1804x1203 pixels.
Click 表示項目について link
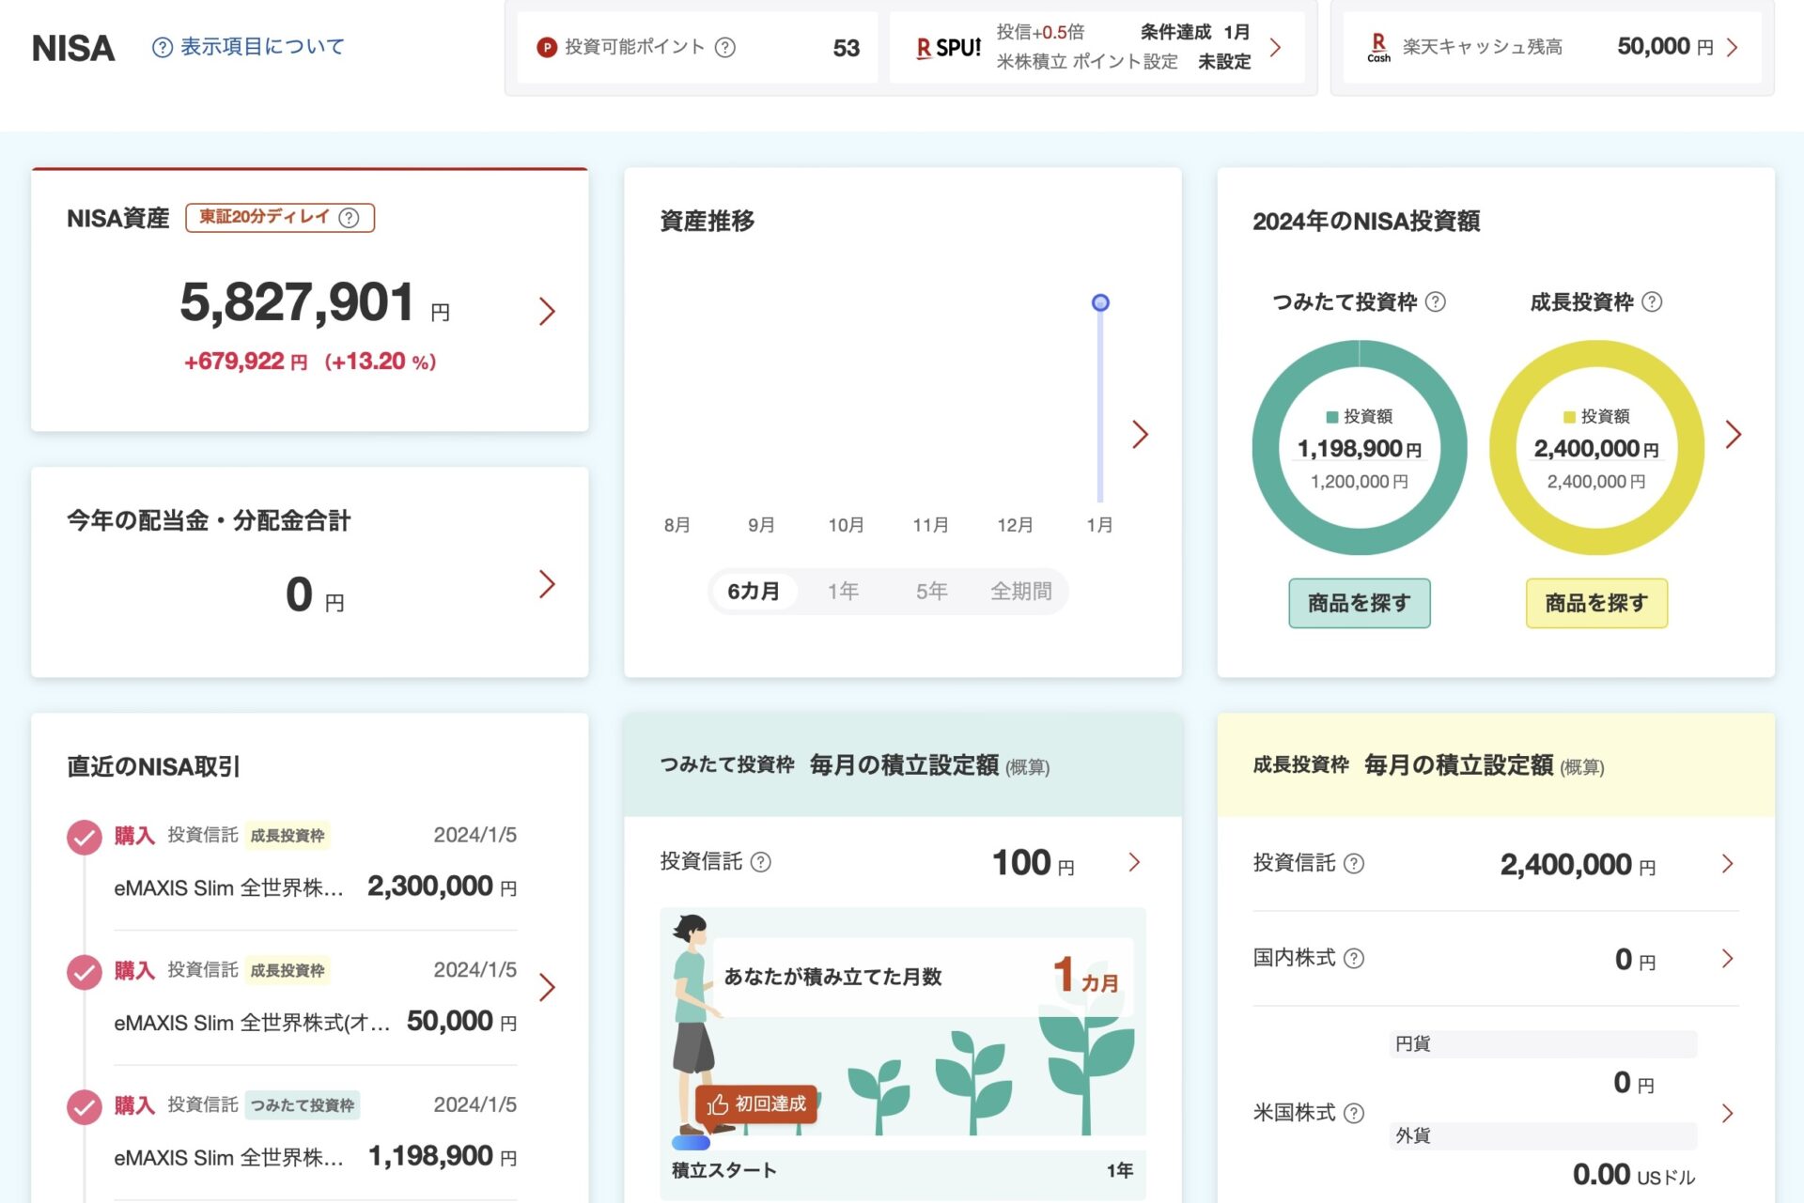point(262,47)
